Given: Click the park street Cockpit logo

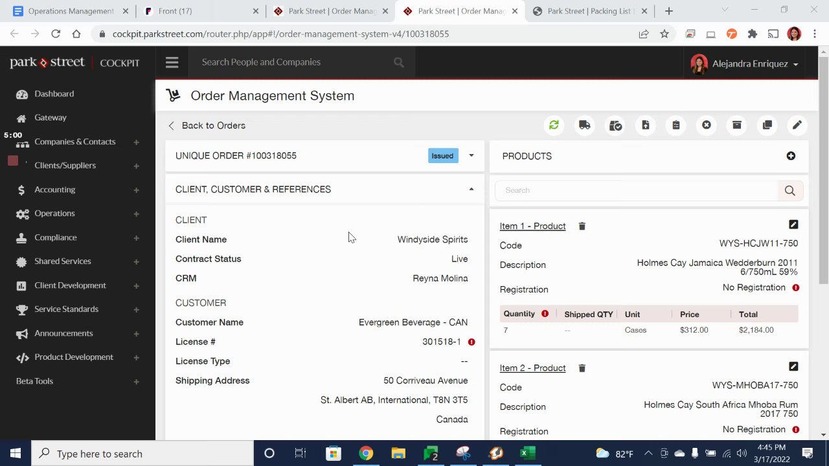Looking at the screenshot, I should click(x=74, y=63).
